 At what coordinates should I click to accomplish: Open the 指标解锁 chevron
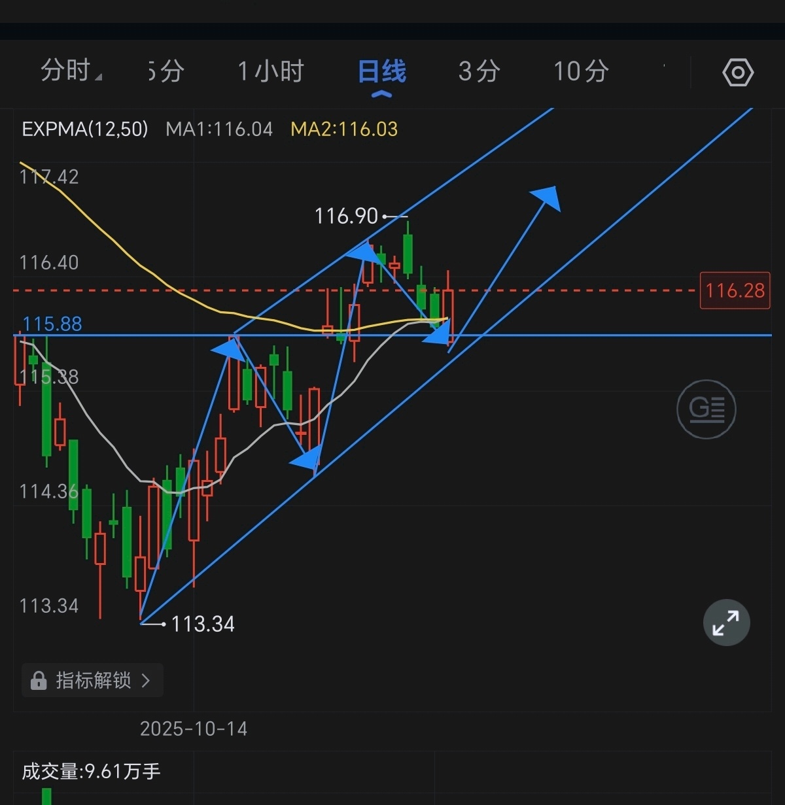[x=146, y=681]
